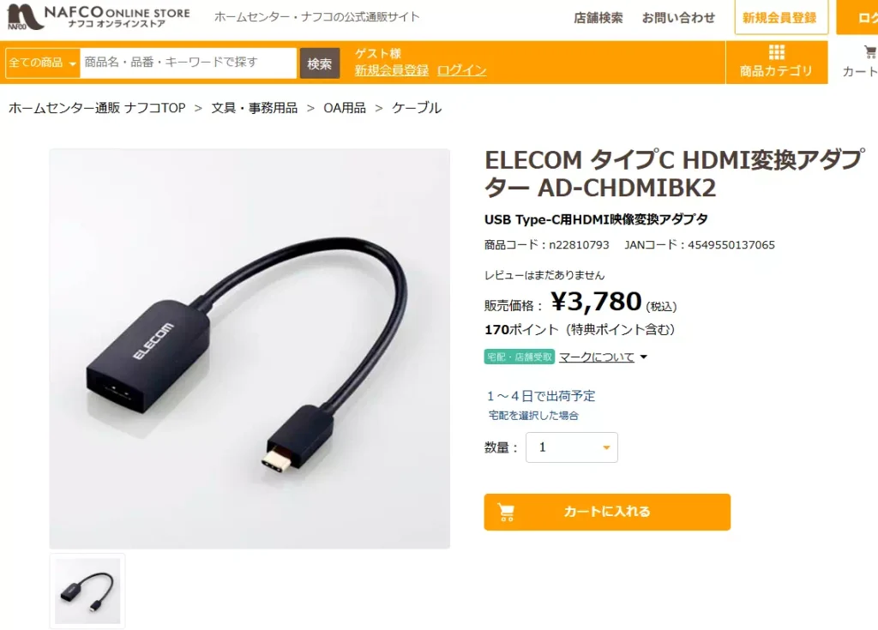Image resolution: width=878 pixels, height=630 pixels.
Task: Open the 新規会員登録 header button
Action: coord(780,18)
